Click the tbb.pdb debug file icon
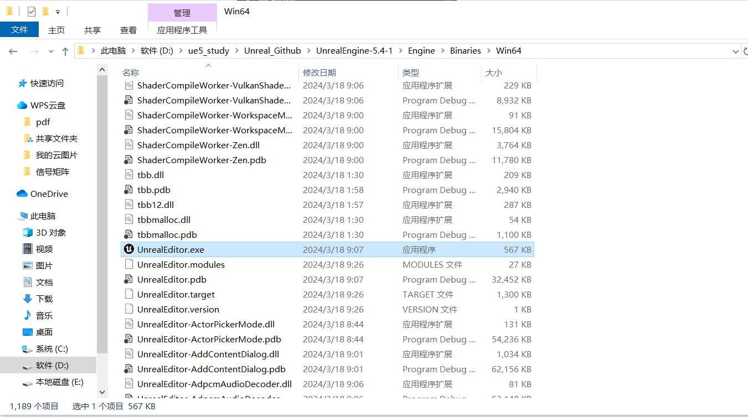Screen dimensions: 748x417 (x=128, y=190)
